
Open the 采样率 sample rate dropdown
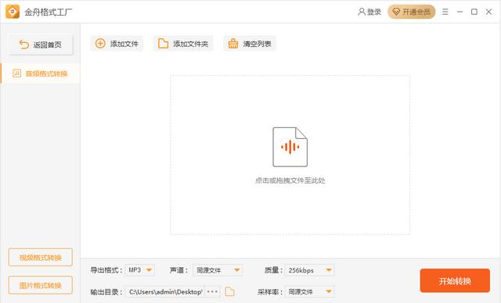310,291
